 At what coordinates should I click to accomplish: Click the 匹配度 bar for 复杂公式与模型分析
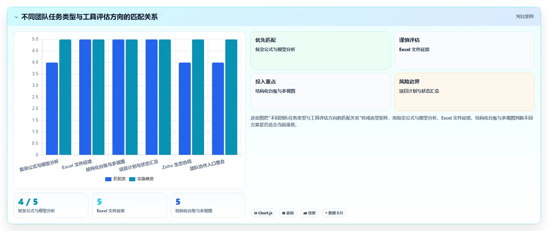(x=52, y=109)
